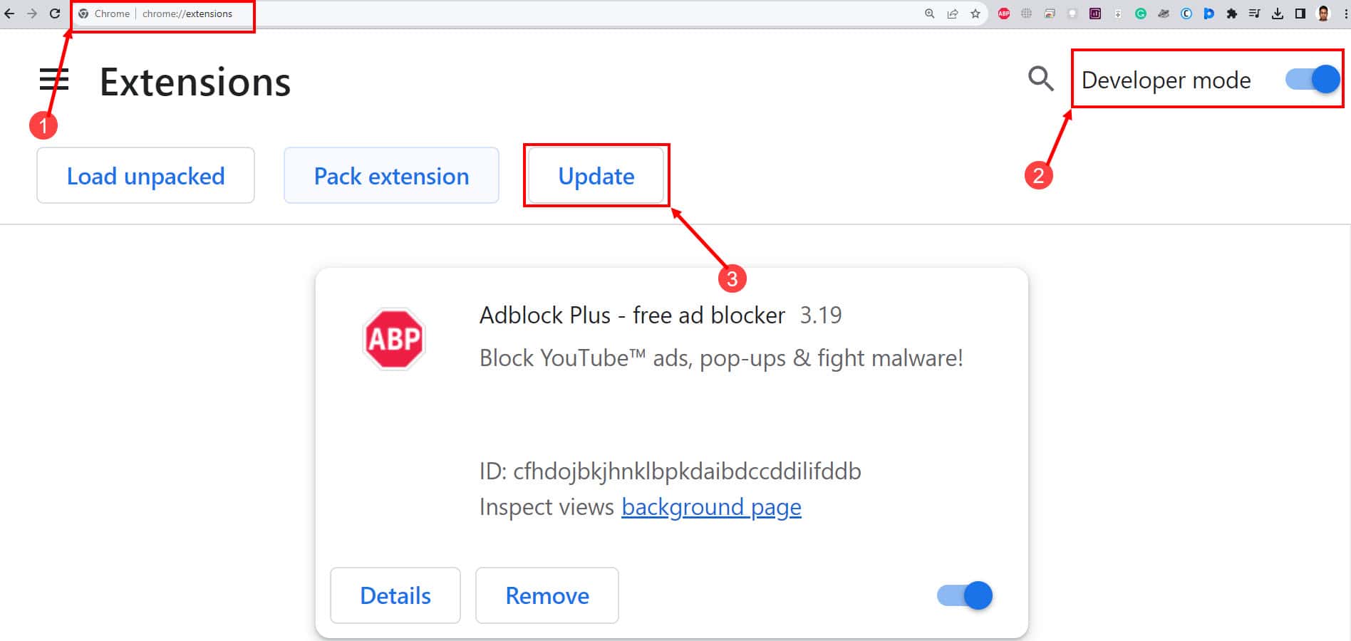The image size is (1351, 641).
Task: Click the Load unpacked button
Action: [145, 175]
